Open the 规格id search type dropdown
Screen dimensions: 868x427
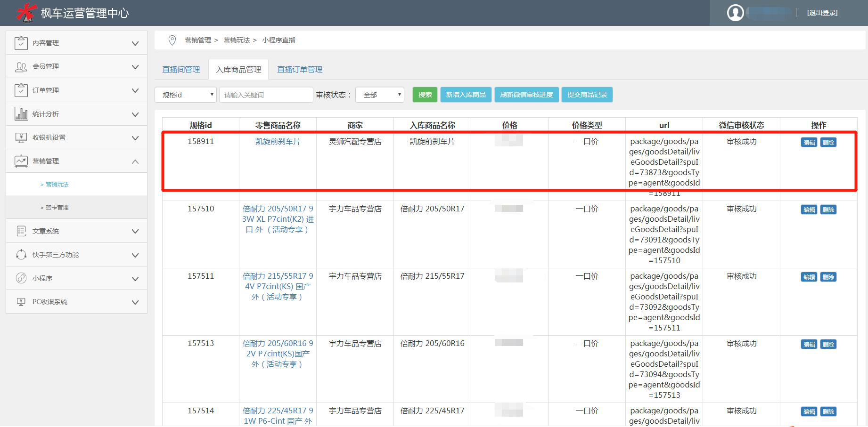click(186, 95)
